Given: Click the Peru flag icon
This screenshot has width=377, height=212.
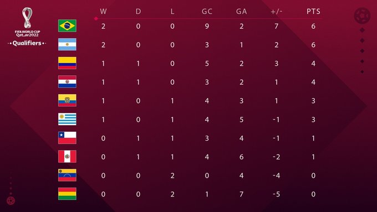Looking at the screenshot, I should pyautogui.click(x=67, y=157).
